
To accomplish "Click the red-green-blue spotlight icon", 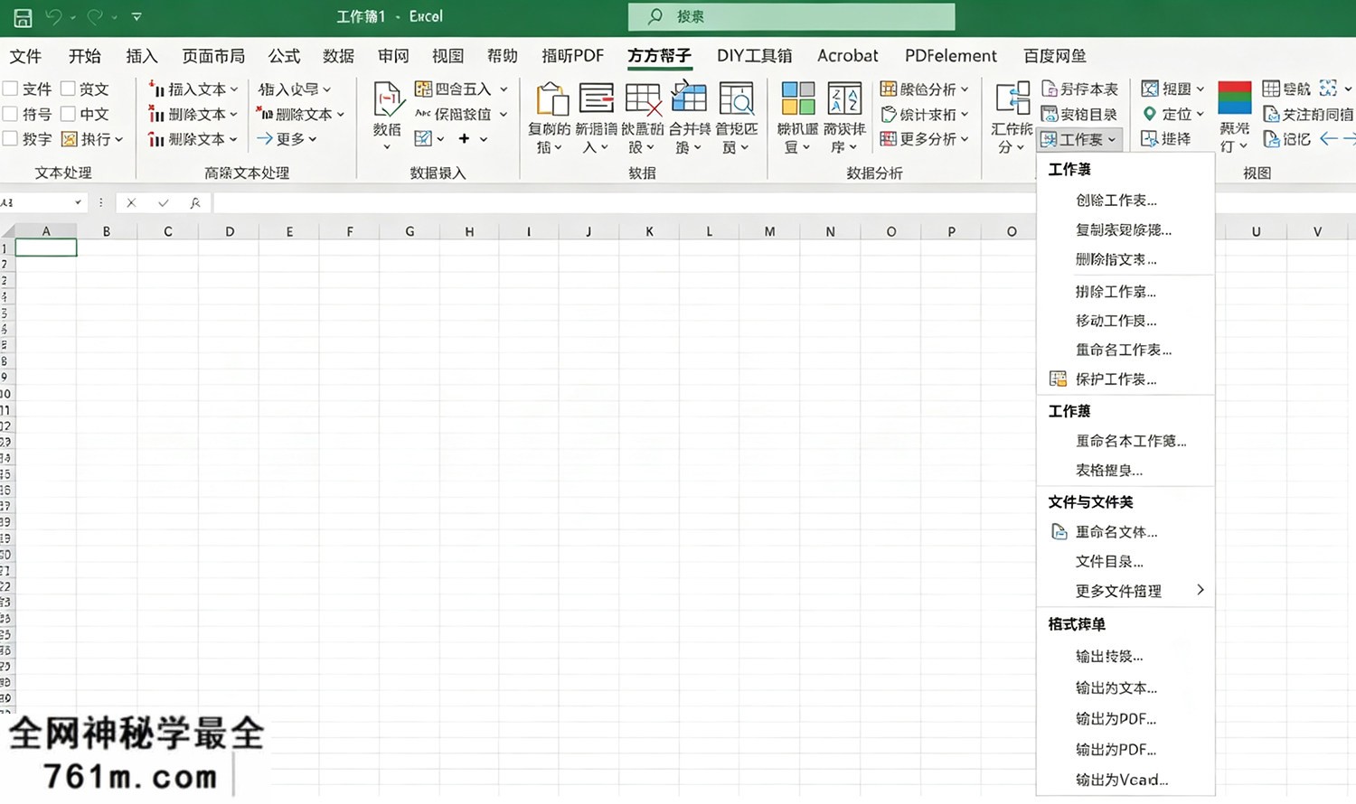I will point(1235,98).
